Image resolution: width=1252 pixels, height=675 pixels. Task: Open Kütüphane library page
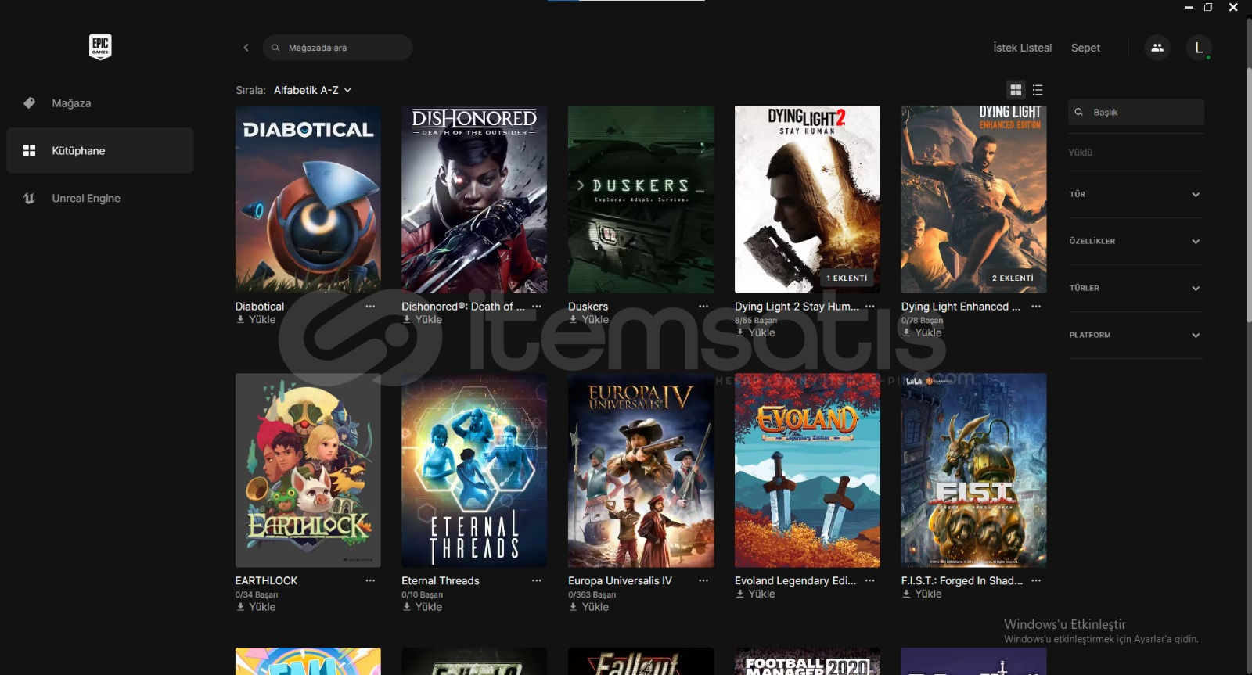100,151
